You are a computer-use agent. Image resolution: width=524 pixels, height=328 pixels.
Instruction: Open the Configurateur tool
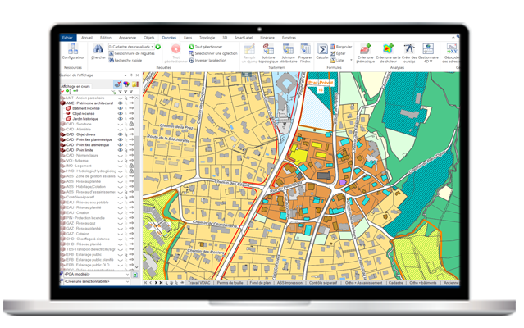tap(73, 52)
